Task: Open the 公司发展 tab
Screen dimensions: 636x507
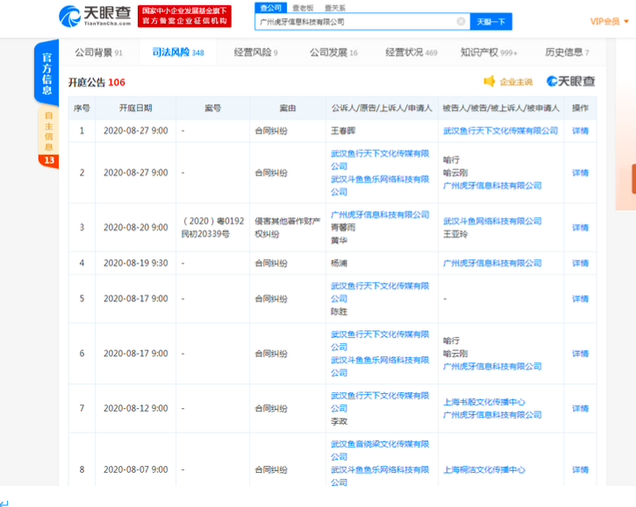Action: [334, 53]
